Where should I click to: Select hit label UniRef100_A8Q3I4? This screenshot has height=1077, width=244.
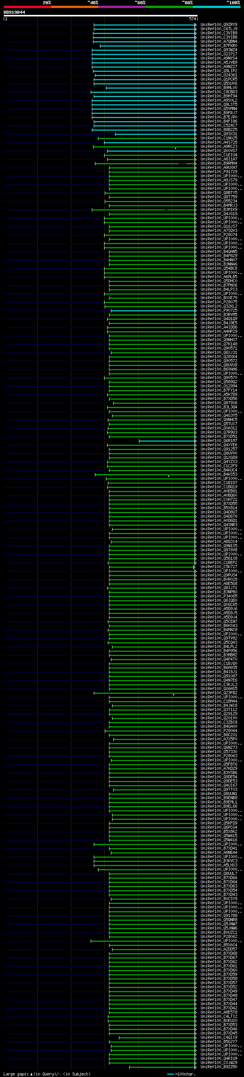(218, 541)
